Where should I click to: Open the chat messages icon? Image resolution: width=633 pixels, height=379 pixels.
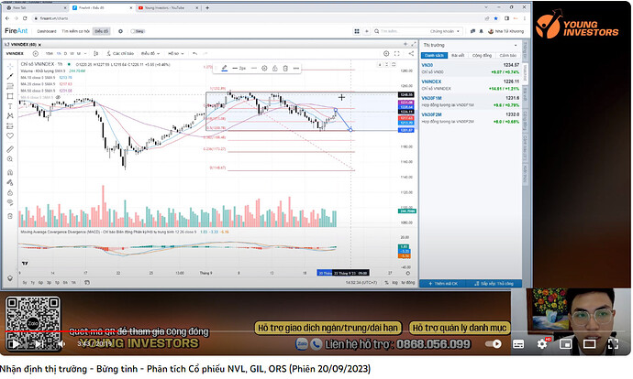point(472,31)
